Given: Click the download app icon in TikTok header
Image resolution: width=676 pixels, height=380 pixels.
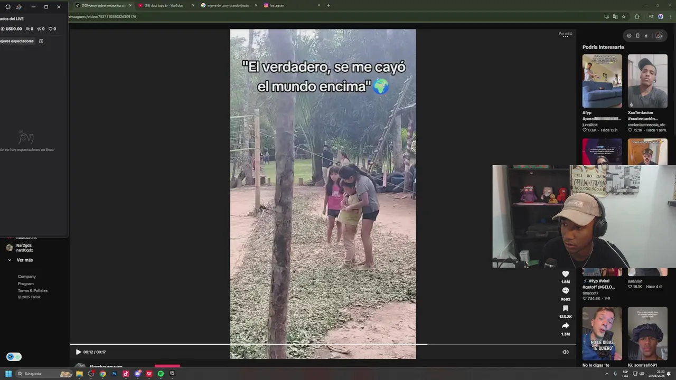Looking at the screenshot, I should (x=646, y=35).
